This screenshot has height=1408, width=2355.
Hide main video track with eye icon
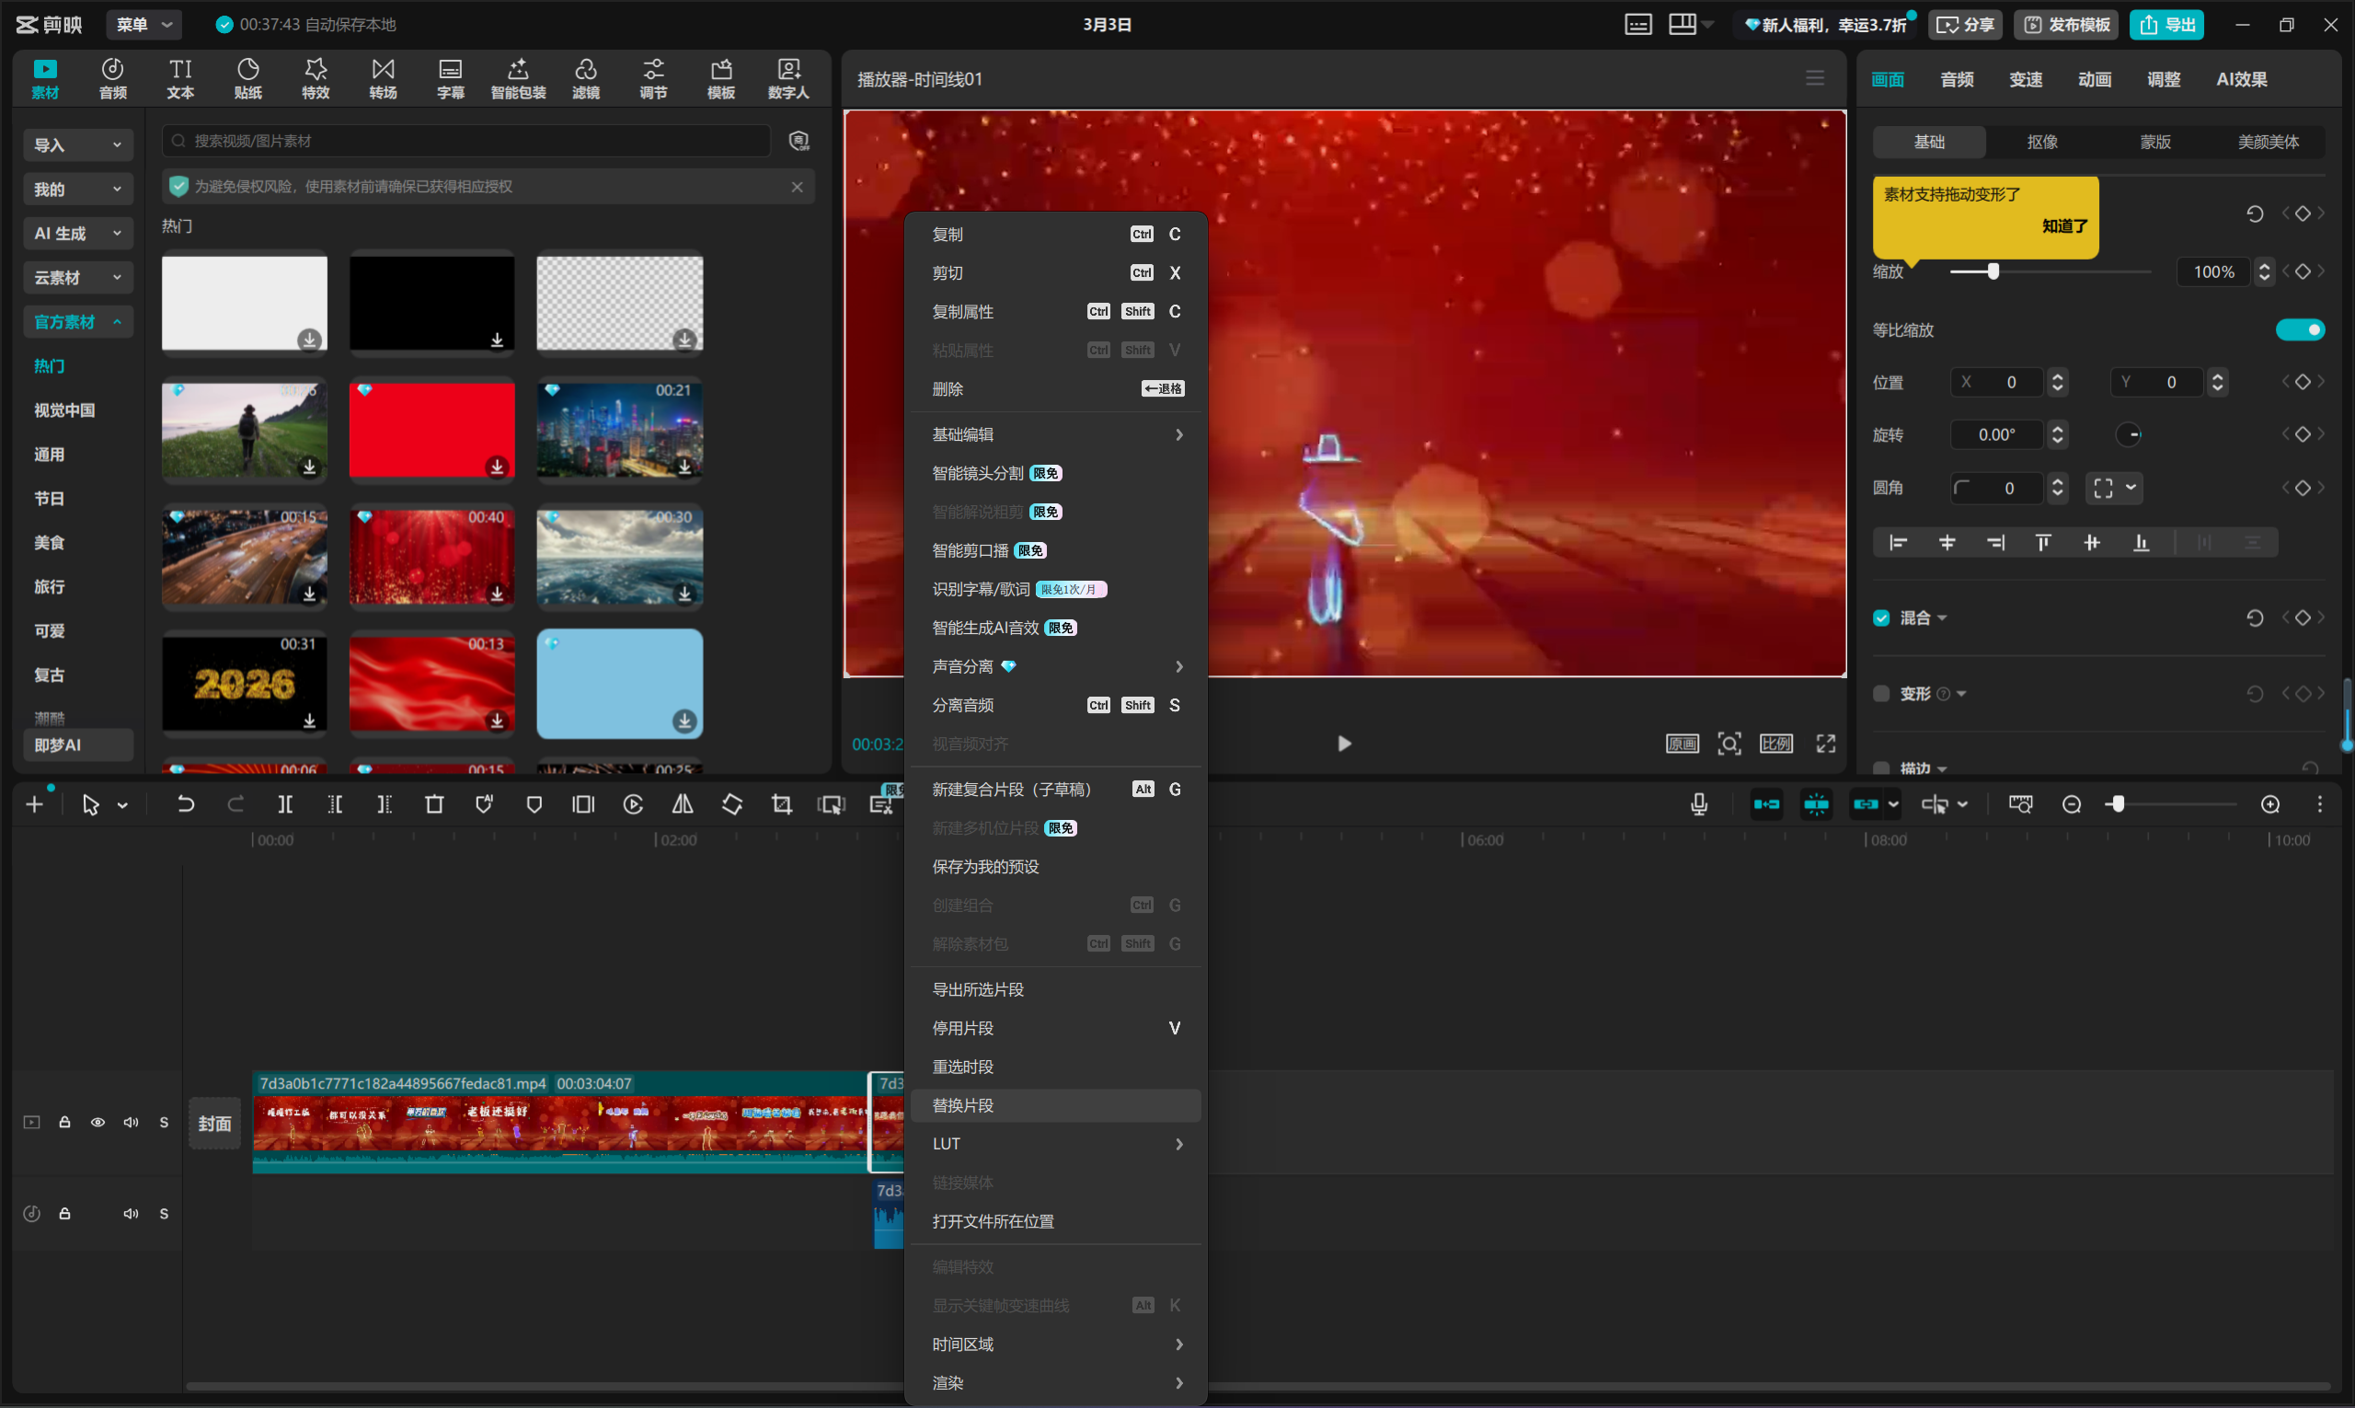click(98, 1123)
